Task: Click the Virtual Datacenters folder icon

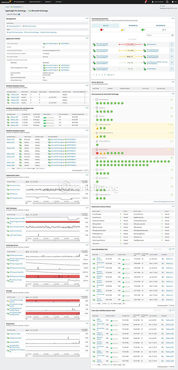Action: point(96,133)
